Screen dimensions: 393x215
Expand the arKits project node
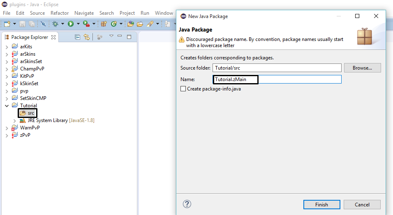click(x=7, y=47)
